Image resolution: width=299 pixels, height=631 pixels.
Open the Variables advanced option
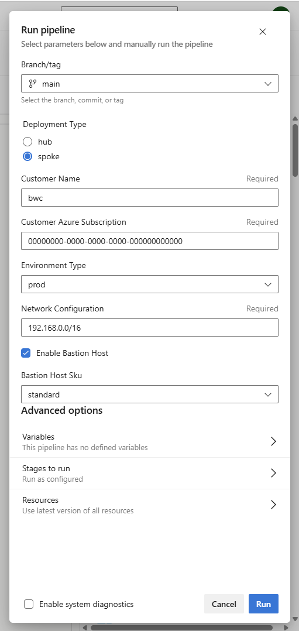[x=150, y=441]
